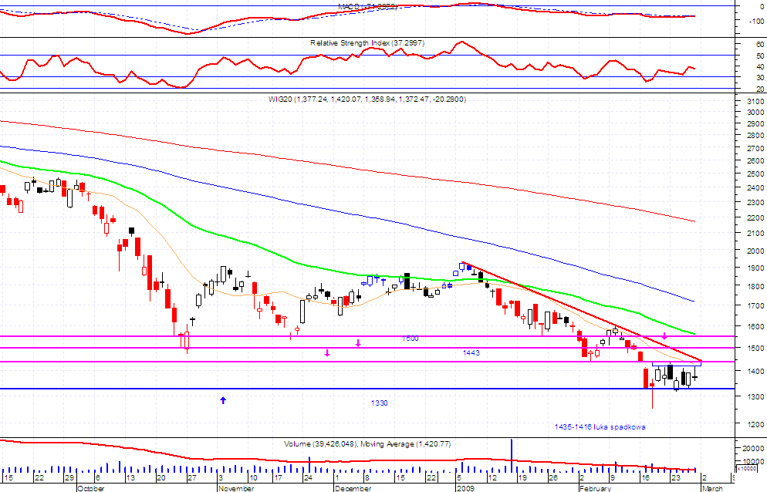
Task: Click date 26 on the time axis
Action: tap(553, 478)
